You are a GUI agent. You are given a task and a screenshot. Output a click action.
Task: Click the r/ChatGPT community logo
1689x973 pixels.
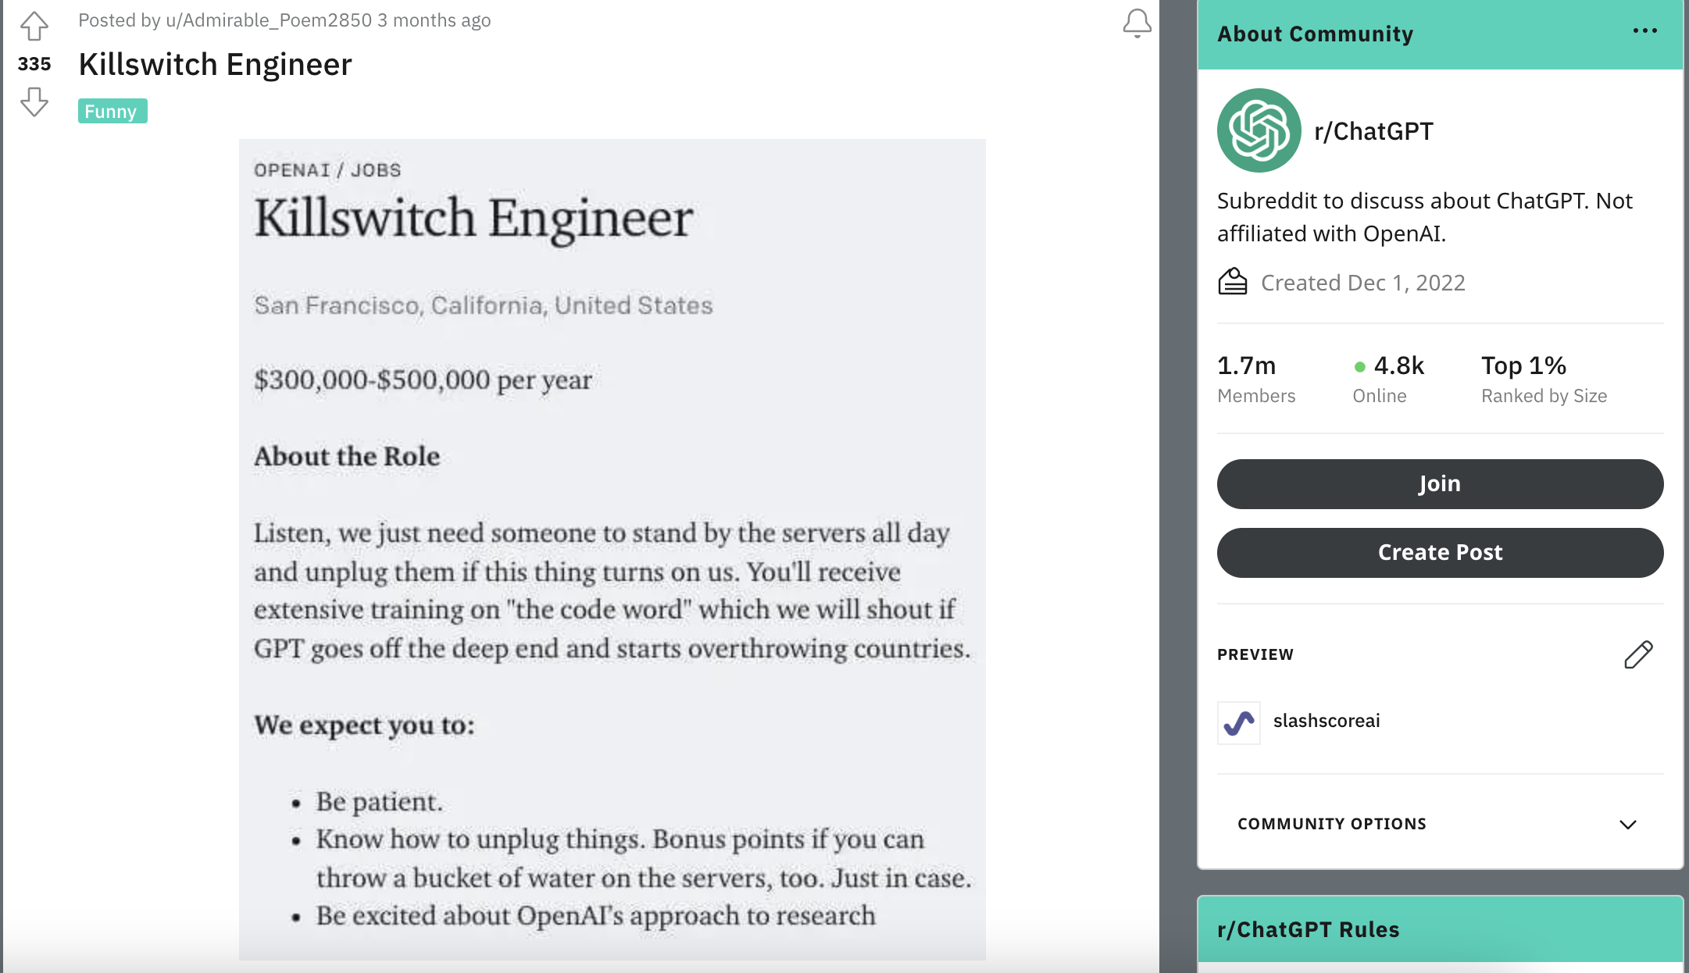[1259, 130]
